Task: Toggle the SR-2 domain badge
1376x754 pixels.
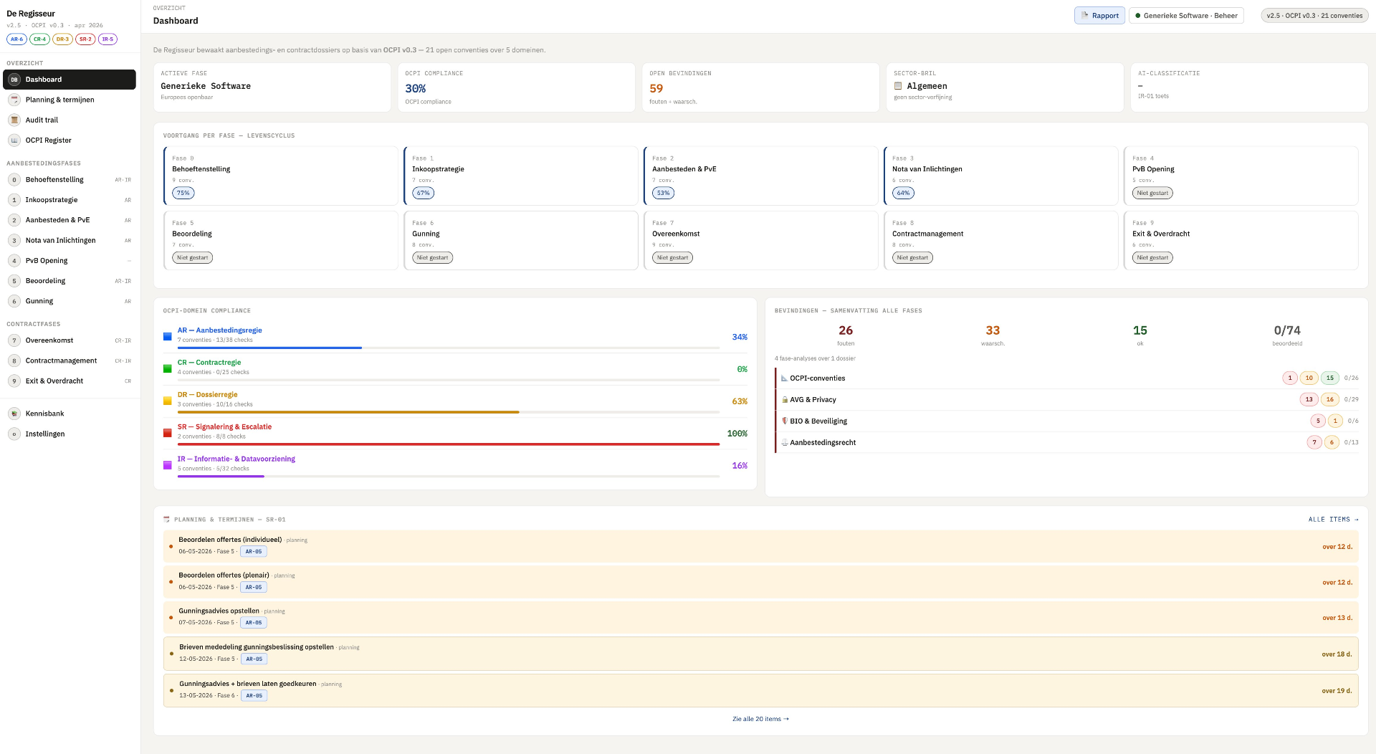Action: point(85,39)
